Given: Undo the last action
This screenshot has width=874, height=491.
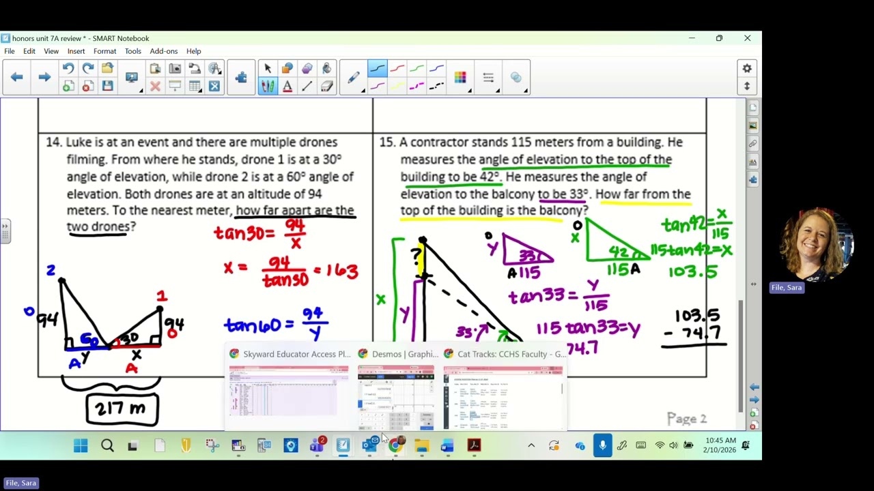Looking at the screenshot, I should [x=68, y=69].
